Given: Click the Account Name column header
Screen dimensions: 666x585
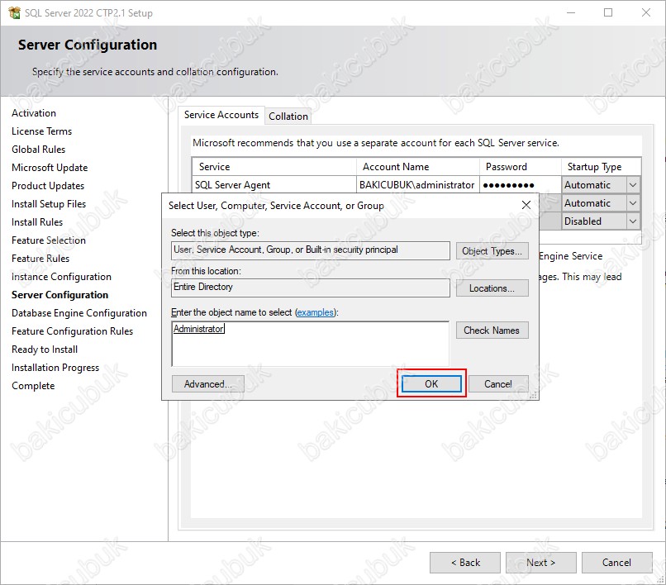Looking at the screenshot, I should pos(418,167).
